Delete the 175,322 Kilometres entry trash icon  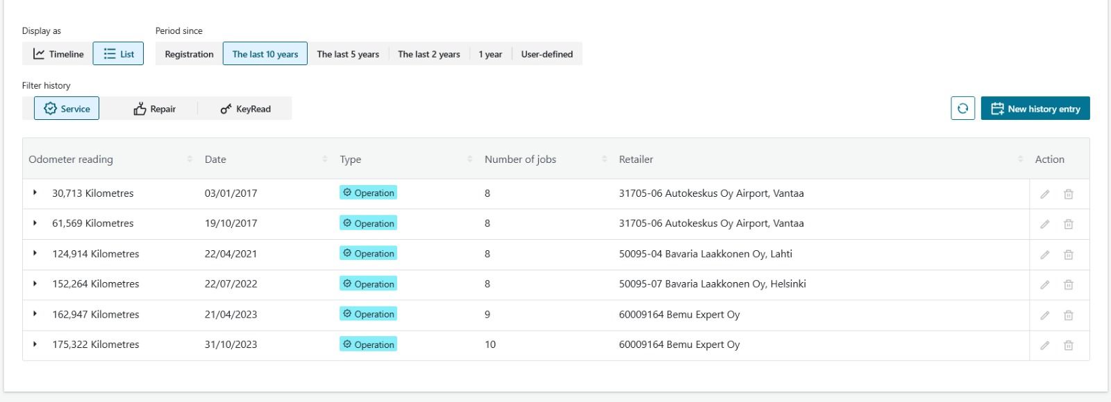tap(1069, 345)
